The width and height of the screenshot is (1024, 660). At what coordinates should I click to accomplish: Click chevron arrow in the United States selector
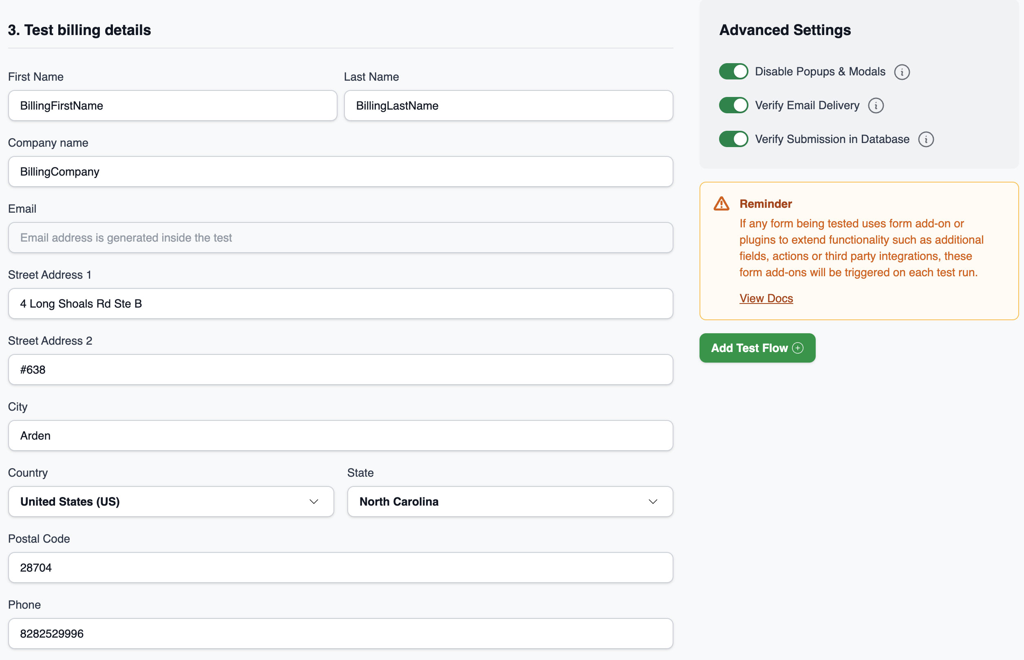(314, 502)
